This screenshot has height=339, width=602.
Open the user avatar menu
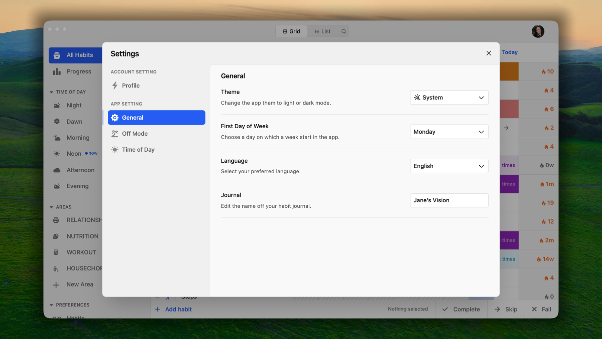point(538,31)
